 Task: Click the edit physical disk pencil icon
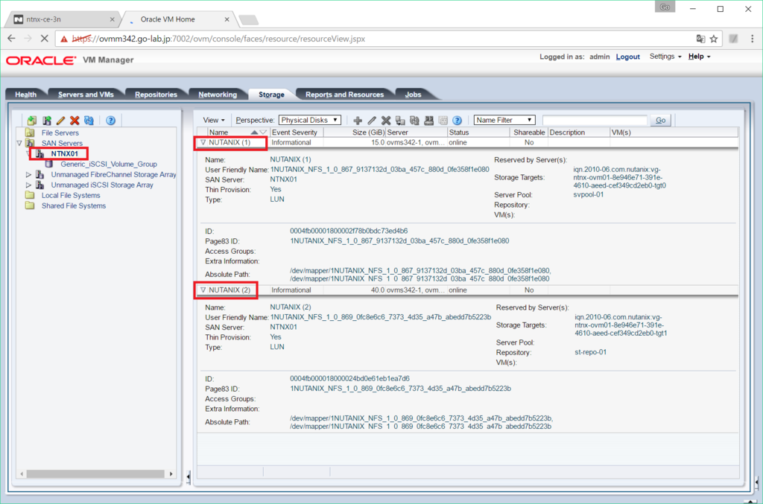[x=372, y=121]
